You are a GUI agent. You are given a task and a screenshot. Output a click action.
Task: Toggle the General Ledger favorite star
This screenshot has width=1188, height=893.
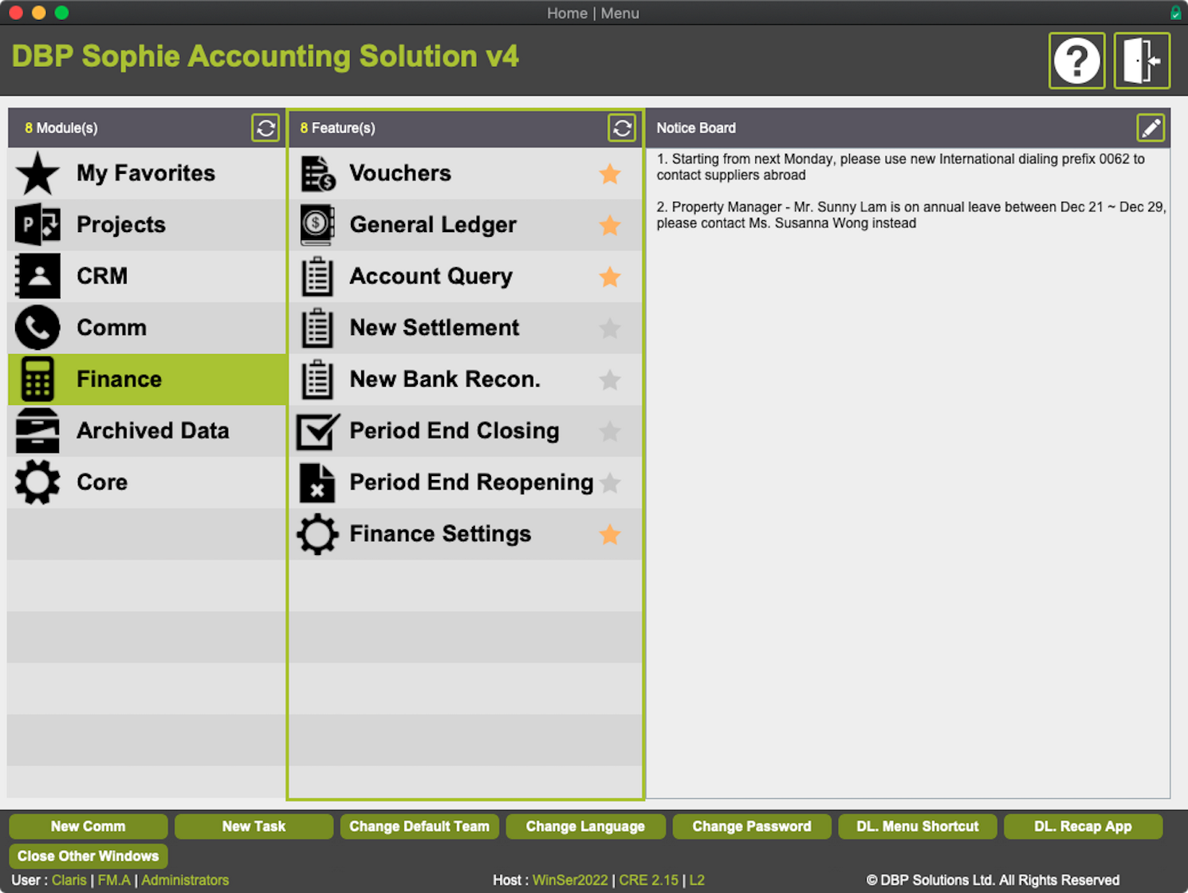click(x=610, y=225)
